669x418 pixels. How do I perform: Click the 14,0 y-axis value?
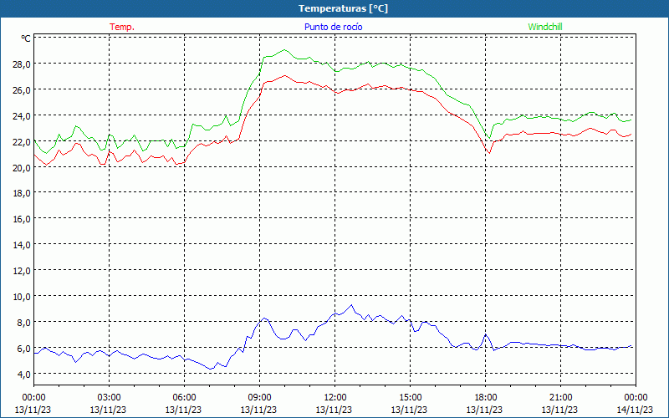[23, 245]
